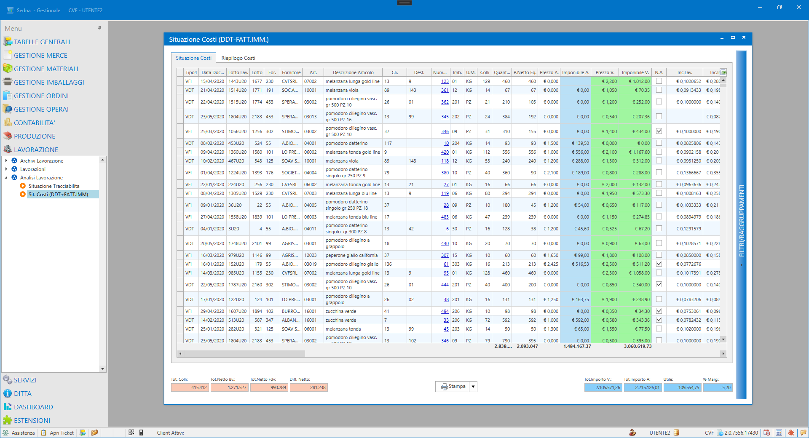Click the DITTA info icon
This screenshot has width=809, height=438.
coord(8,393)
